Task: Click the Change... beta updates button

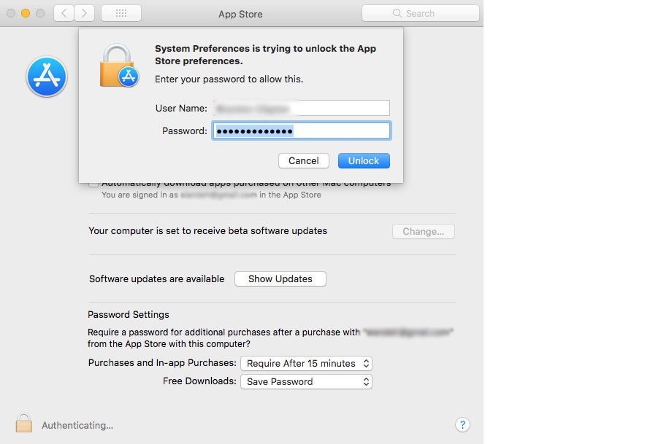Action: coord(423,231)
